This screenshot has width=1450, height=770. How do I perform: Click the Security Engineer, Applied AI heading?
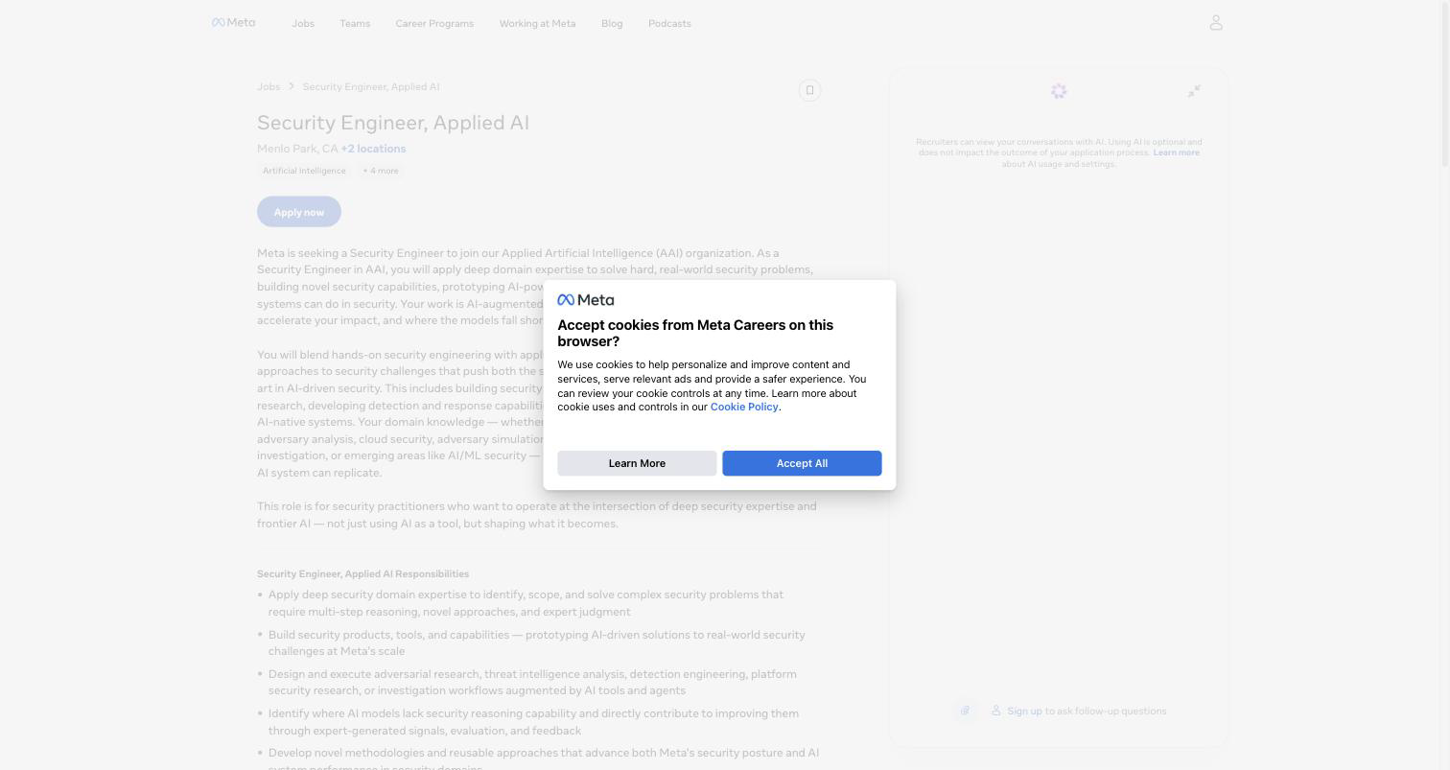pyautogui.click(x=393, y=123)
